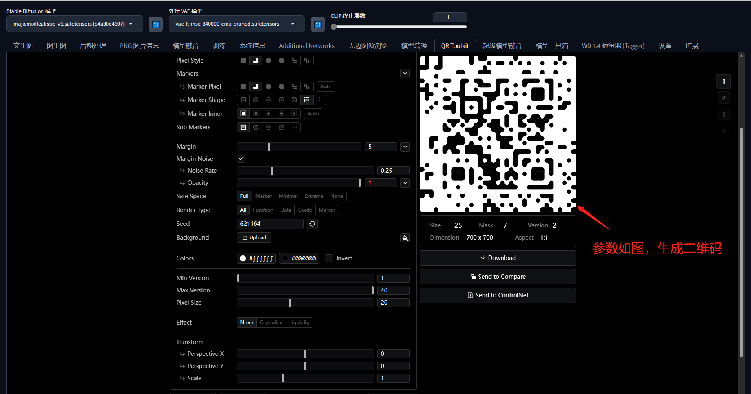
Task: Click the generated QR code preview
Action: point(498,134)
